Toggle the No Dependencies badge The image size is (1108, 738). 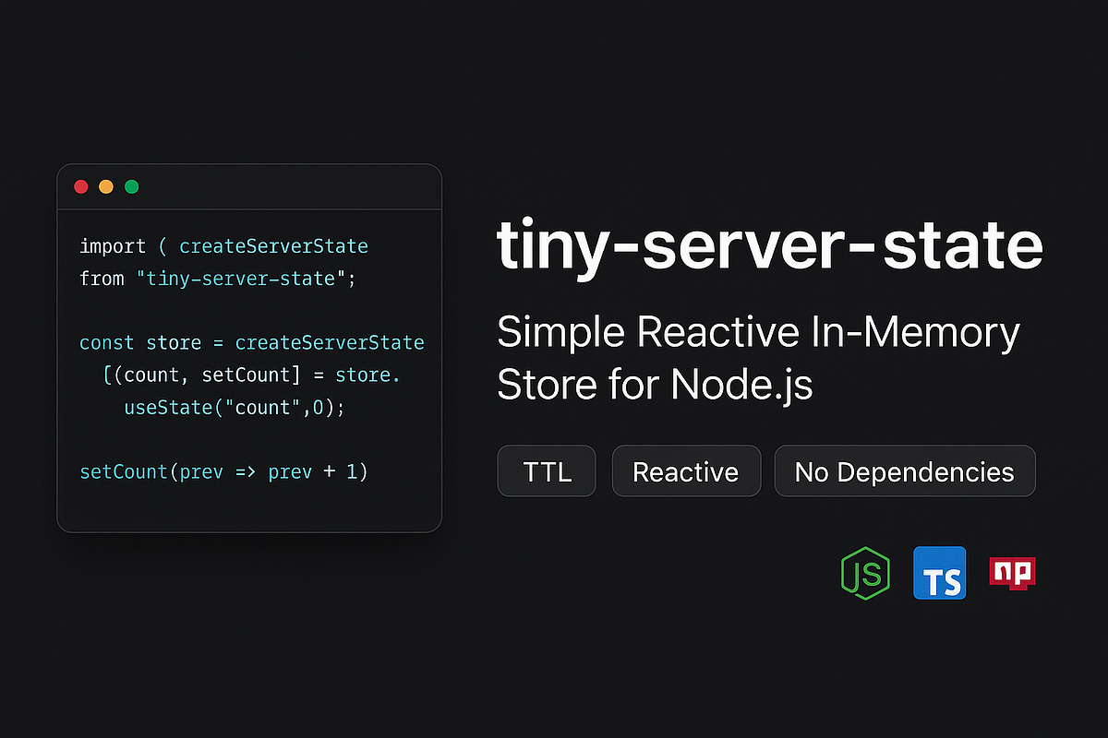point(905,470)
